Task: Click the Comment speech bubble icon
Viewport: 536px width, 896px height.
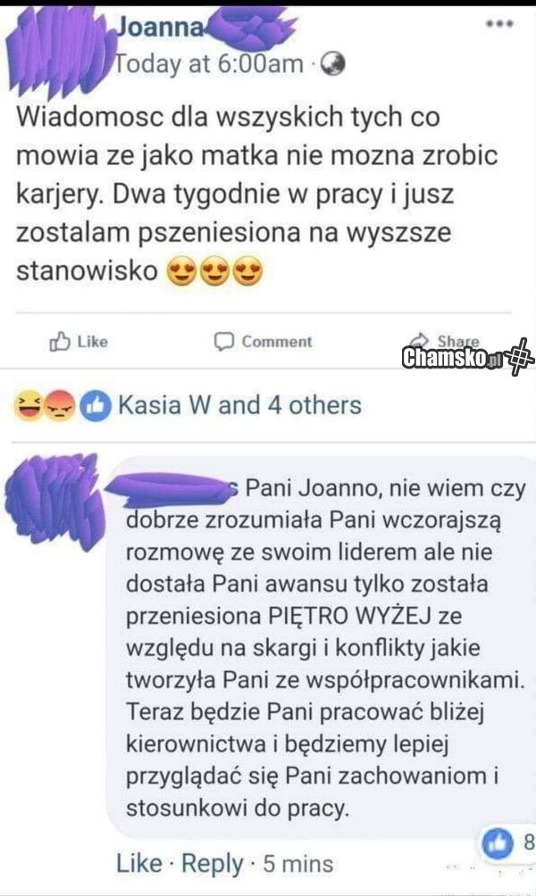Action: [x=223, y=342]
